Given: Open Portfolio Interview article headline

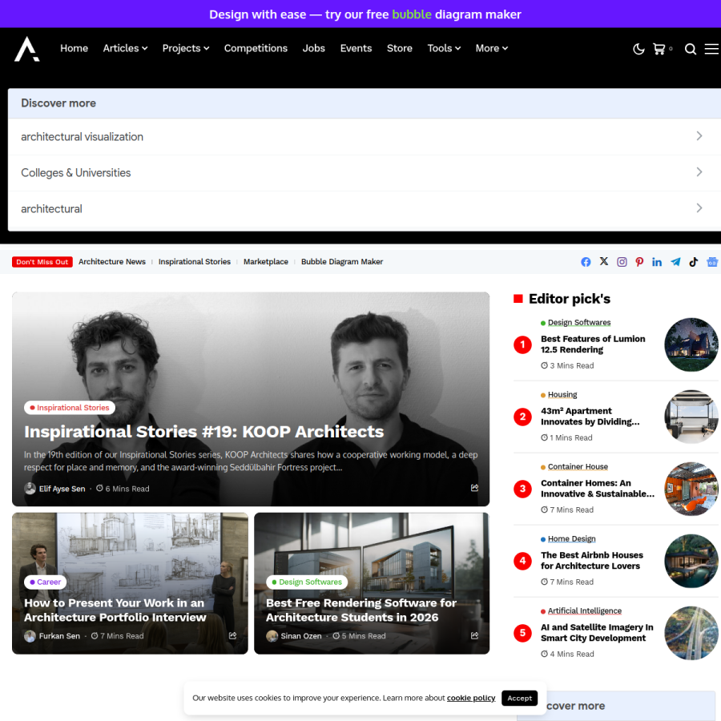Looking at the screenshot, I should click(x=115, y=610).
